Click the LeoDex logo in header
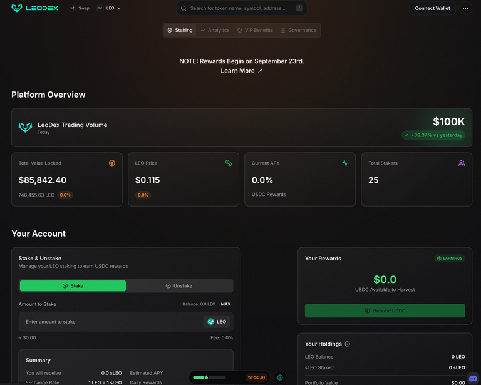The width and height of the screenshot is (481, 385). [x=34, y=8]
